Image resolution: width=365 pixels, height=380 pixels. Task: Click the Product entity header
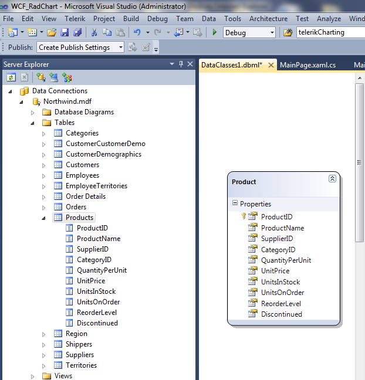(x=283, y=184)
